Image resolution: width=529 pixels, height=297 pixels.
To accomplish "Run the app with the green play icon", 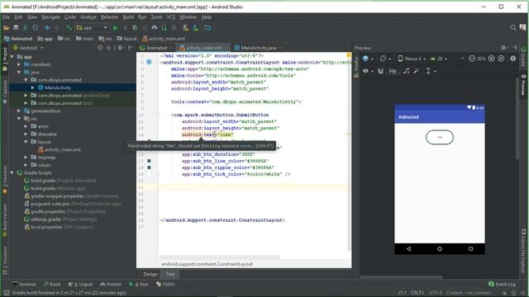I will (x=116, y=28).
